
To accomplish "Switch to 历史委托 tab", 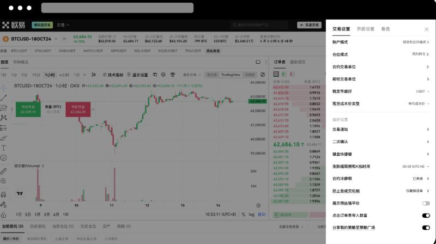I will (38, 226).
